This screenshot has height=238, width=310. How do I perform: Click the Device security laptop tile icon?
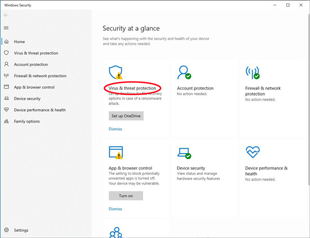click(x=184, y=153)
